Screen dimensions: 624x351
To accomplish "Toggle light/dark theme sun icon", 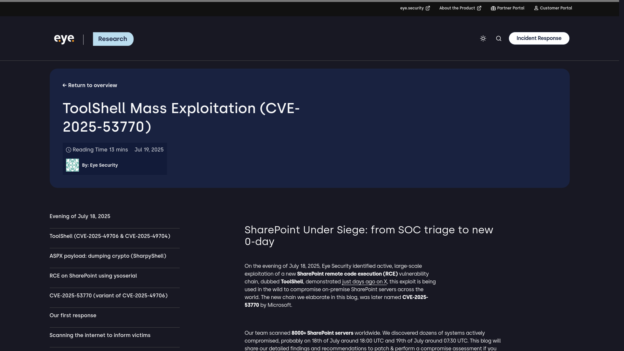I will (x=483, y=38).
